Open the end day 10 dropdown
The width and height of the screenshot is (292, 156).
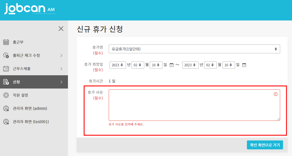point(228,65)
